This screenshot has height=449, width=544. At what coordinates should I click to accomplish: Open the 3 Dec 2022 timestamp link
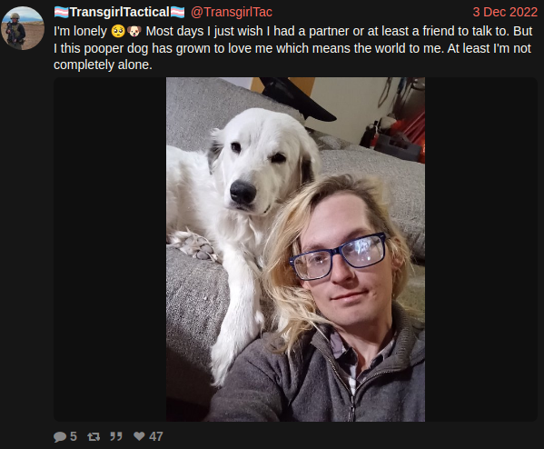pyautogui.click(x=505, y=12)
